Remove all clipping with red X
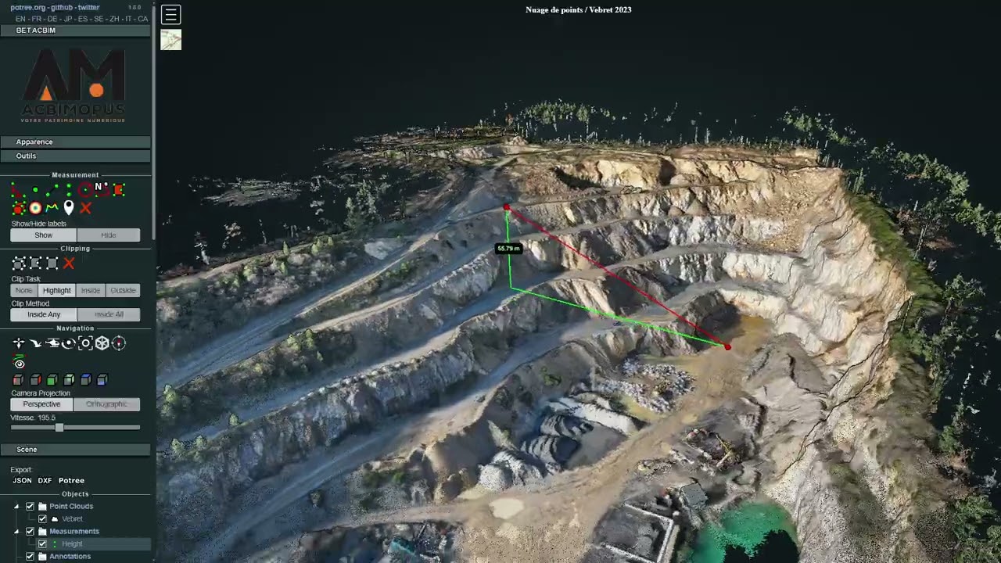 click(69, 264)
